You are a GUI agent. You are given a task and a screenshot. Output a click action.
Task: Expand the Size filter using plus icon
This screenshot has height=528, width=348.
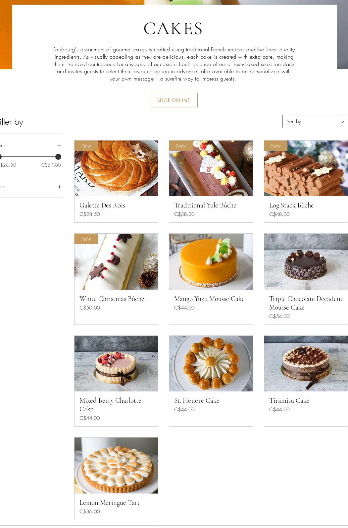point(59,187)
